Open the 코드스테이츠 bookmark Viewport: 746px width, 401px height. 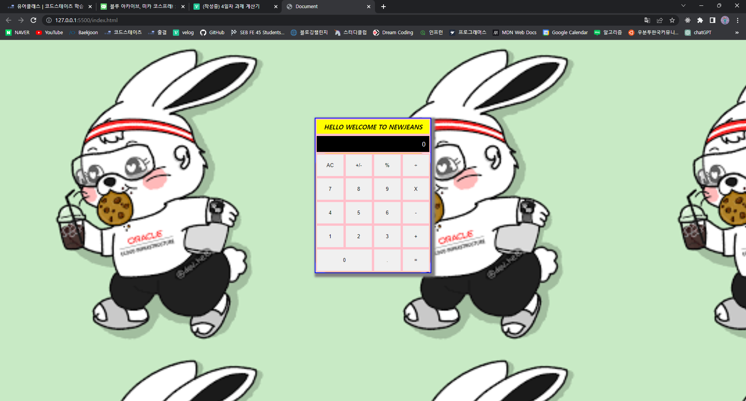click(123, 33)
